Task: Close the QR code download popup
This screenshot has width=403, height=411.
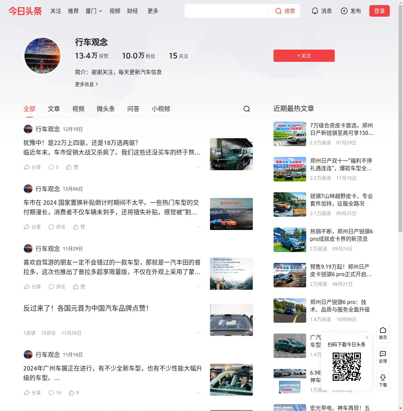Action: tap(367, 337)
